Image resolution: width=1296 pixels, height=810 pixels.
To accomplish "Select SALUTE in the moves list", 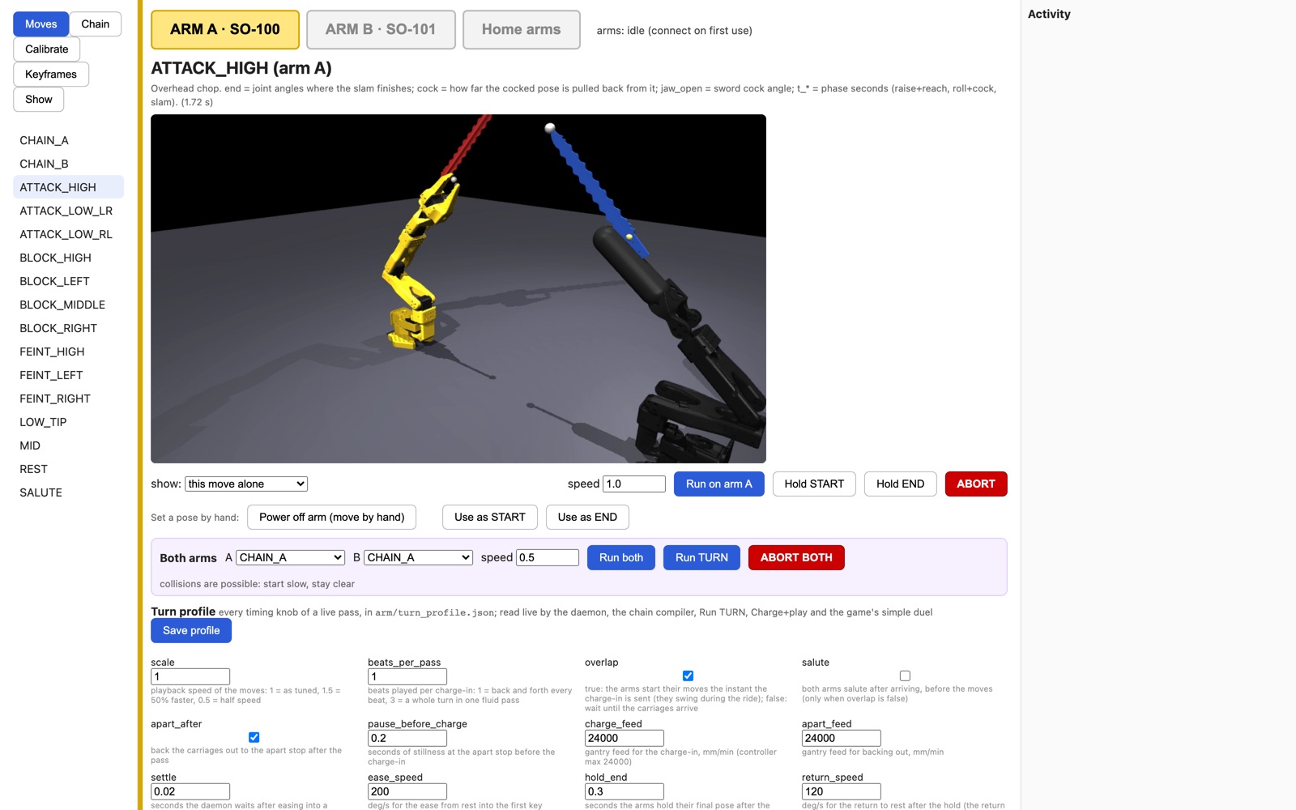I will pos(68,492).
